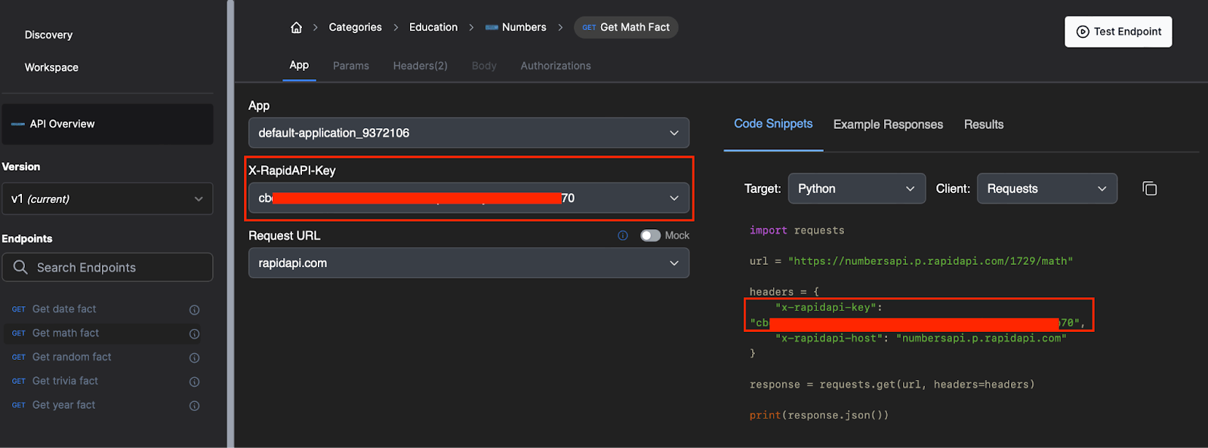Toggle the Mock switch on
This screenshot has height=448, width=1208.
click(650, 235)
